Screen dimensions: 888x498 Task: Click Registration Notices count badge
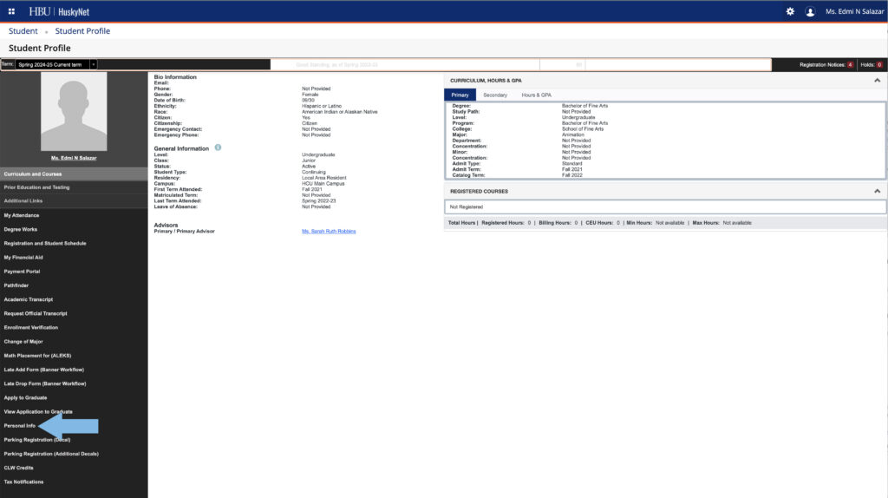(x=850, y=64)
